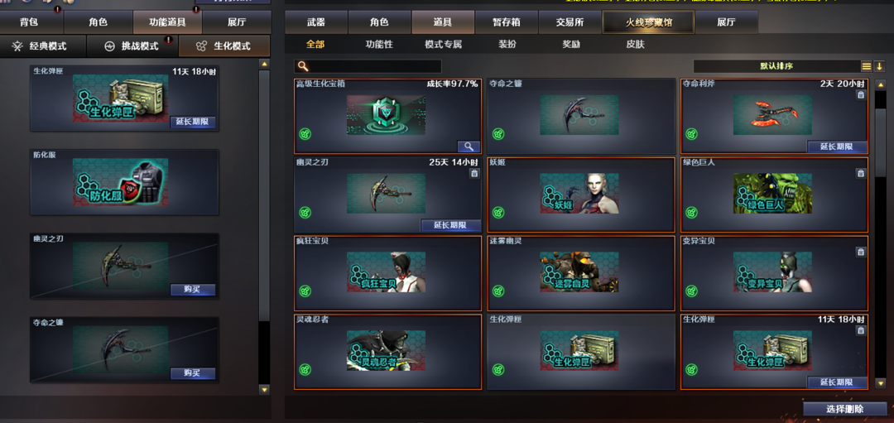Screen dimensions: 894x423
Task: Open the 默认排序 sort dropdown
Action: click(776, 66)
